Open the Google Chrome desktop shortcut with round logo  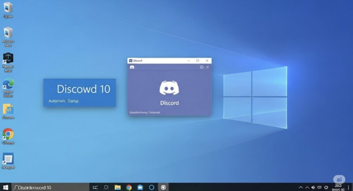pyautogui.click(x=8, y=134)
